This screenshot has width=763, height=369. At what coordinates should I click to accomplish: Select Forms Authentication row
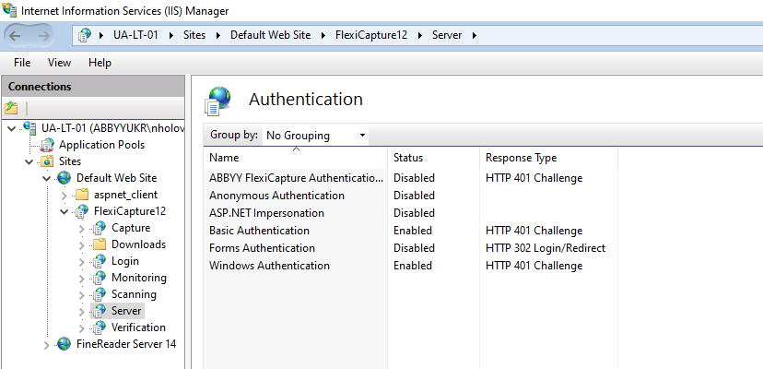coord(411,248)
